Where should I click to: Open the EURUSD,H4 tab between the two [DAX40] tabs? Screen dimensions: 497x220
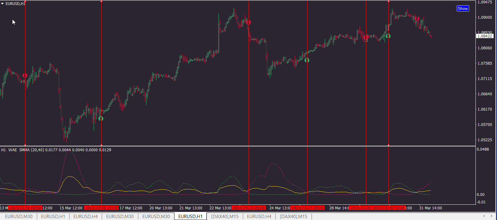[x=259, y=216]
